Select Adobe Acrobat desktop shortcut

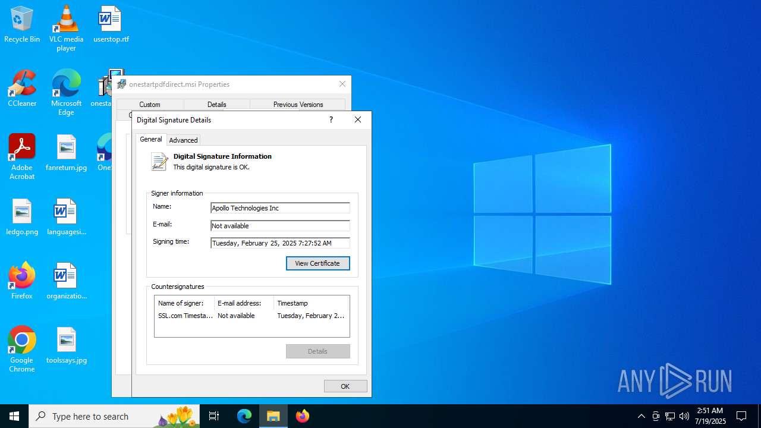pyautogui.click(x=22, y=157)
